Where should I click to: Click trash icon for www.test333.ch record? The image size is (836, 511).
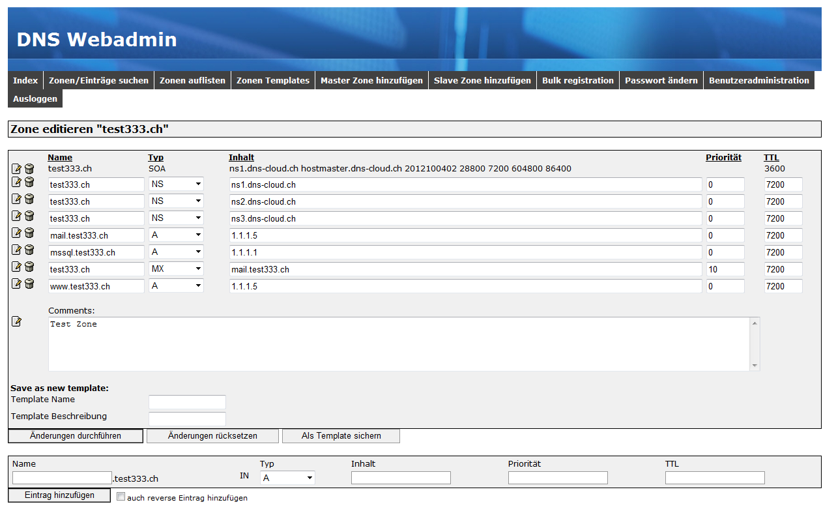(x=29, y=284)
